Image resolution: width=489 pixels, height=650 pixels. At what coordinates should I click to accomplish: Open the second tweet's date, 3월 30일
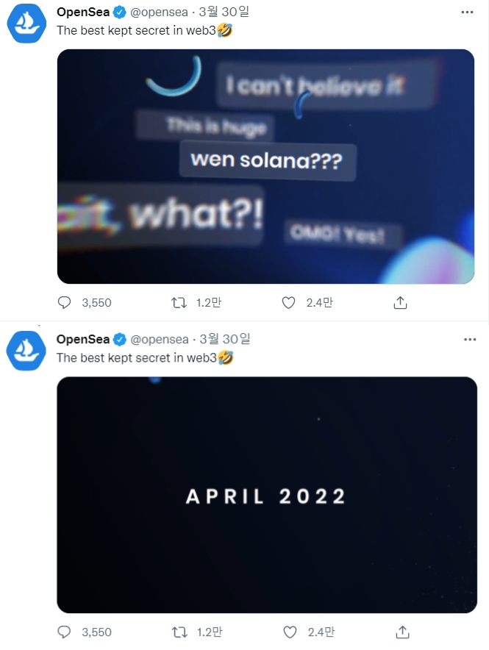[224, 339]
